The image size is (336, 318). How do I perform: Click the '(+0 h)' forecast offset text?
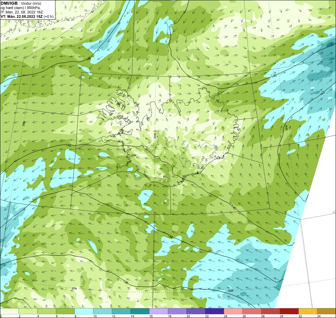pyautogui.click(x=48, y=16)
